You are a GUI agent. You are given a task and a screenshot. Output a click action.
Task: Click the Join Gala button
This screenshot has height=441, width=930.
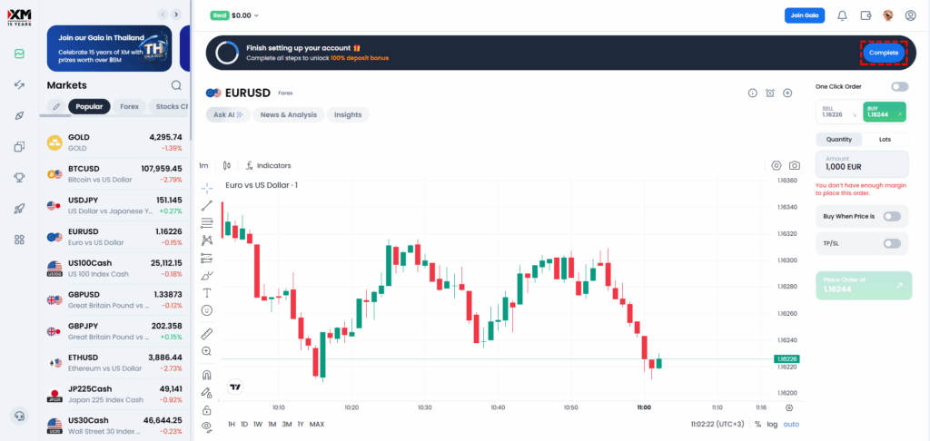[x=804, y=15]
